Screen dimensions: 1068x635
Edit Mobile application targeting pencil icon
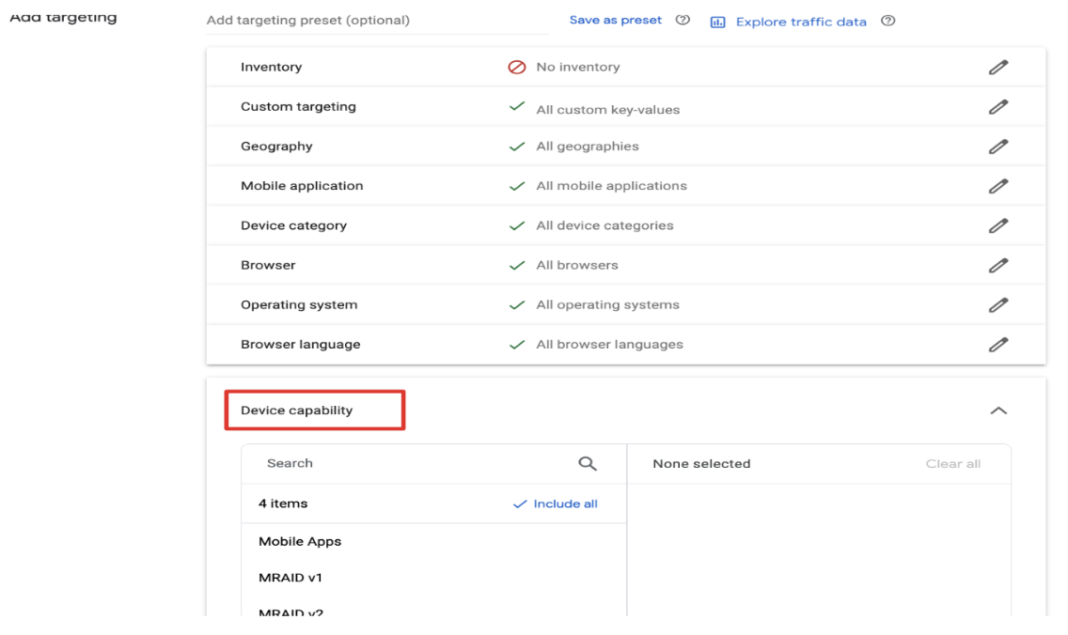coord(998,185)
